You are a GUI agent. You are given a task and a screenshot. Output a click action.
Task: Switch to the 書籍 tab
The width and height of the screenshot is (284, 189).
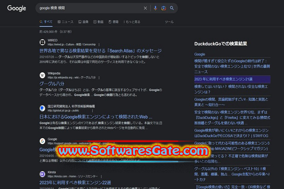pyautogui.click(x=113, y=22)
